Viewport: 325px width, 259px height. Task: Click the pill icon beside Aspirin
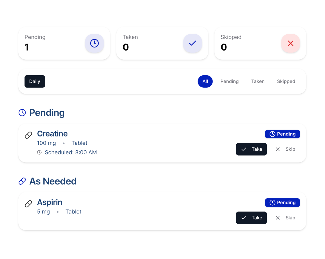pyautogui.click(x=28, y=204)
